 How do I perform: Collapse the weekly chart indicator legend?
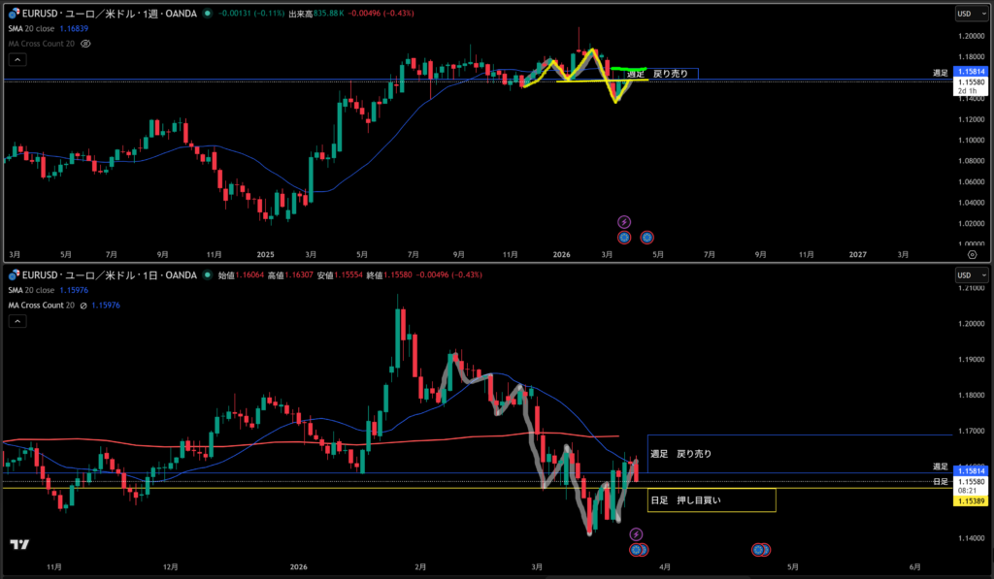point(16,60)
